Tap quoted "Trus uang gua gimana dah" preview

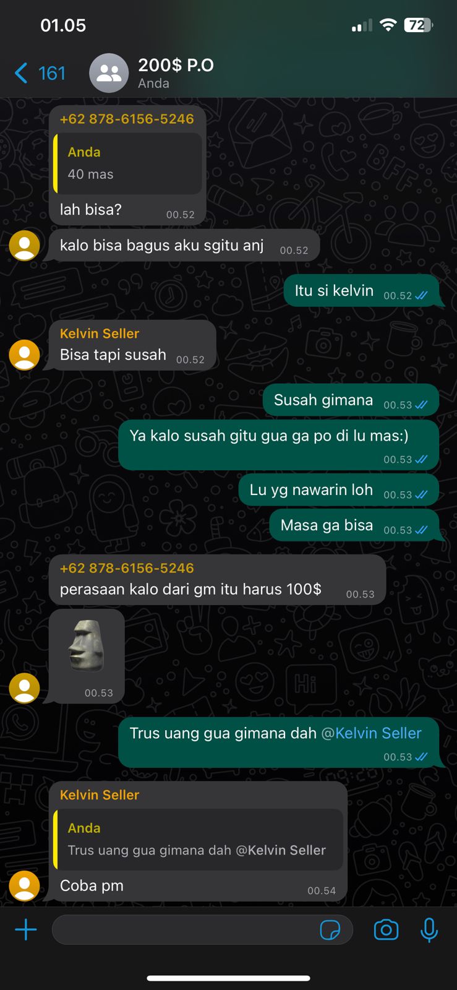198,840
